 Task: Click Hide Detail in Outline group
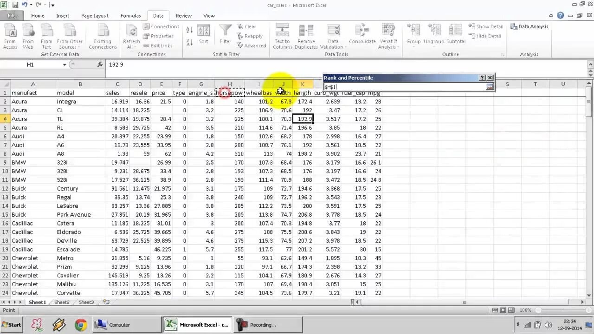[x=485, y=36]
